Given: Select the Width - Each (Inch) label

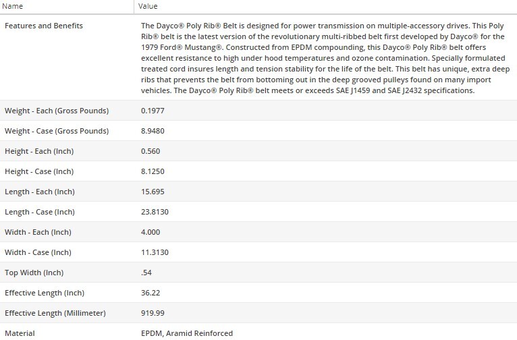Looking at the screenshot, I should point(38,232).
